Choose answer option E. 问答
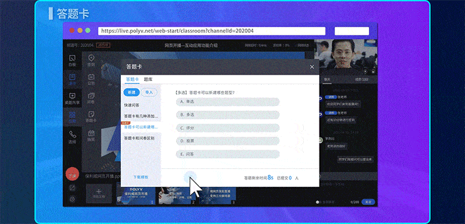The image size is (465, 224). (x=228, y=154)
